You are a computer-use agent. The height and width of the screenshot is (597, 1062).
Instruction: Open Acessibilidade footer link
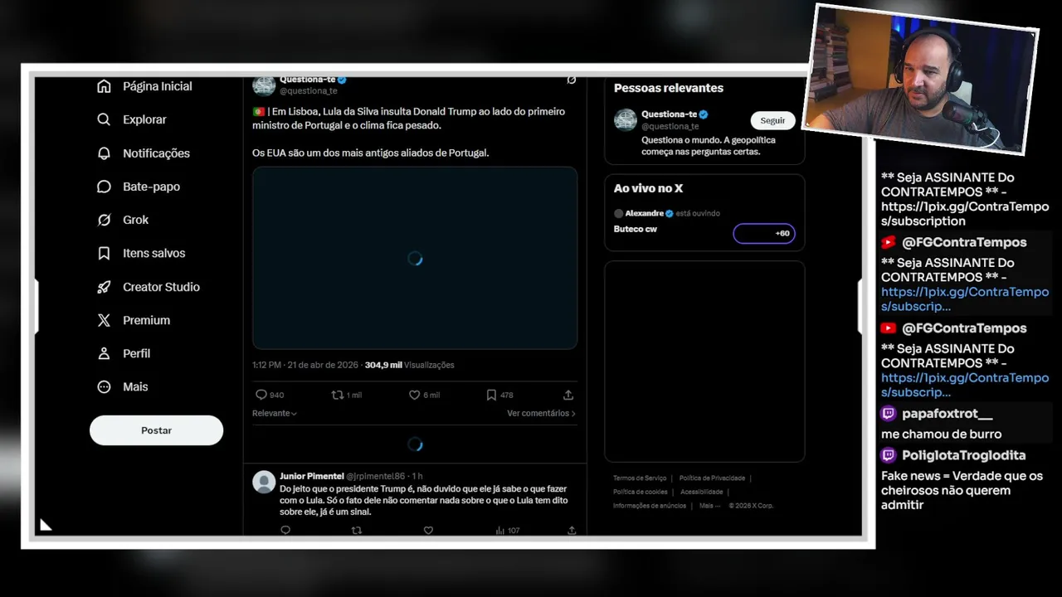click(702, 492)
